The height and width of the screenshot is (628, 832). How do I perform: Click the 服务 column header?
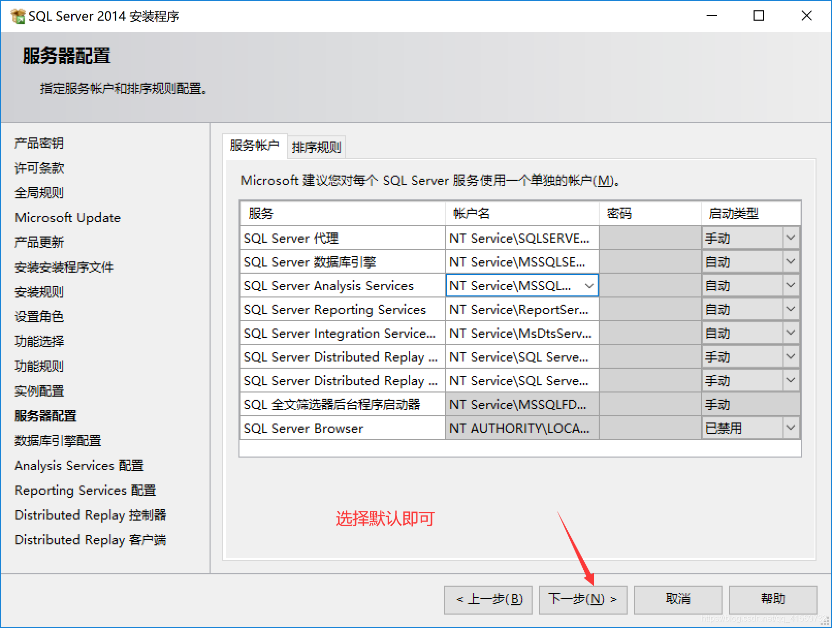[343, 213]
